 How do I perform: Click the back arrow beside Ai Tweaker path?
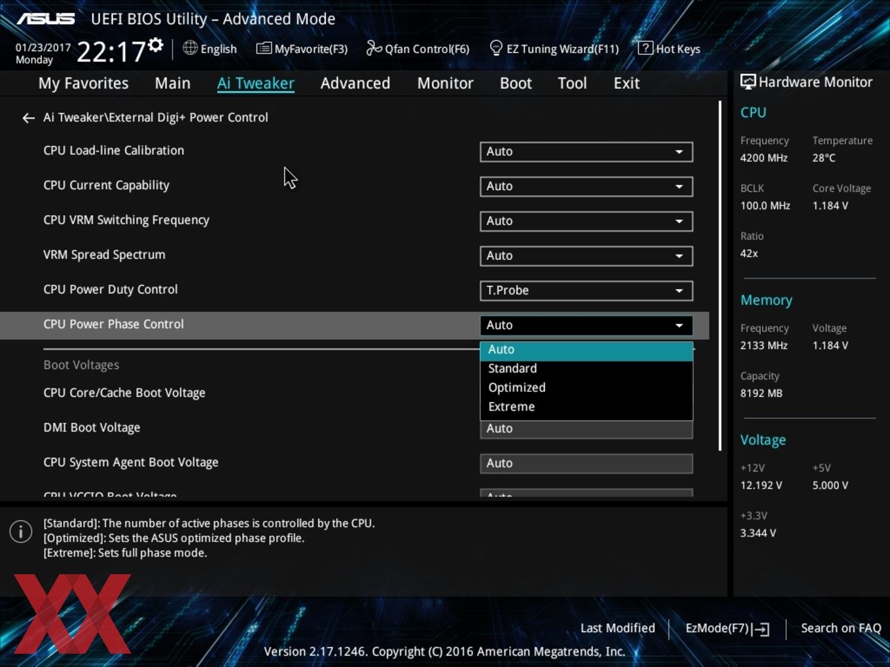[28, 118]
